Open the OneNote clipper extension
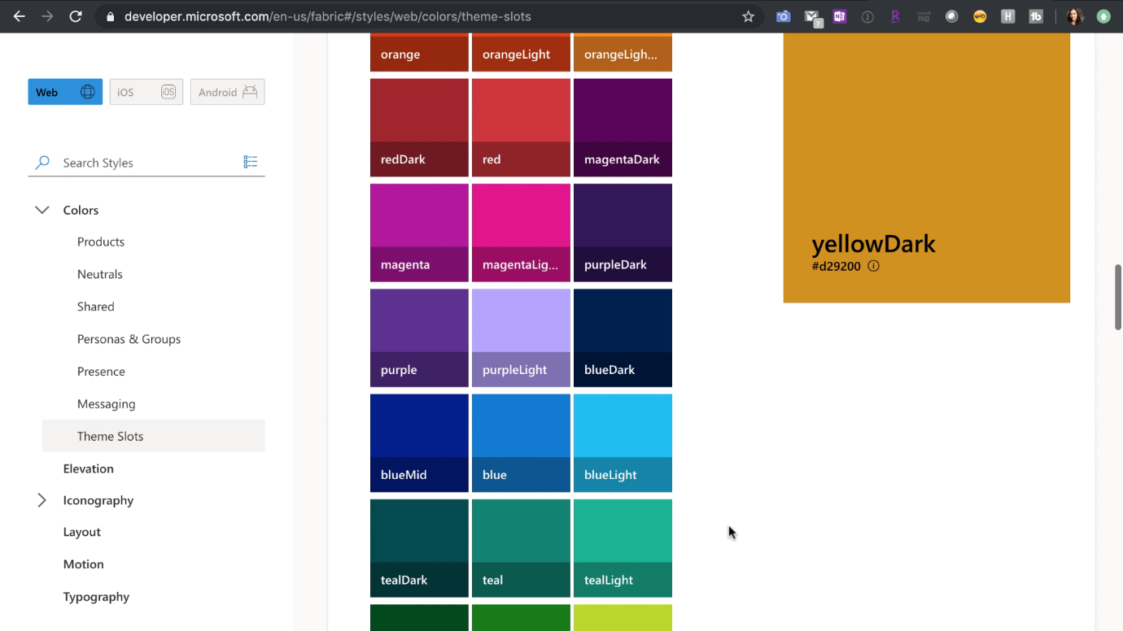The height and width of the screenshot is (631, 1123). [x=839, y=16]
